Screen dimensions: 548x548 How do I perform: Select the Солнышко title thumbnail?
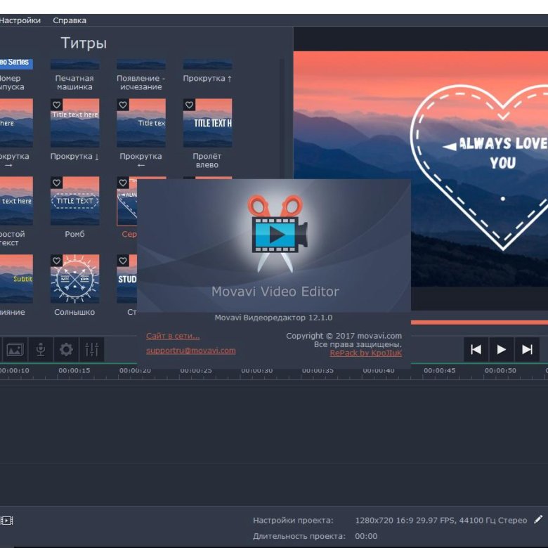click(74, 278)
